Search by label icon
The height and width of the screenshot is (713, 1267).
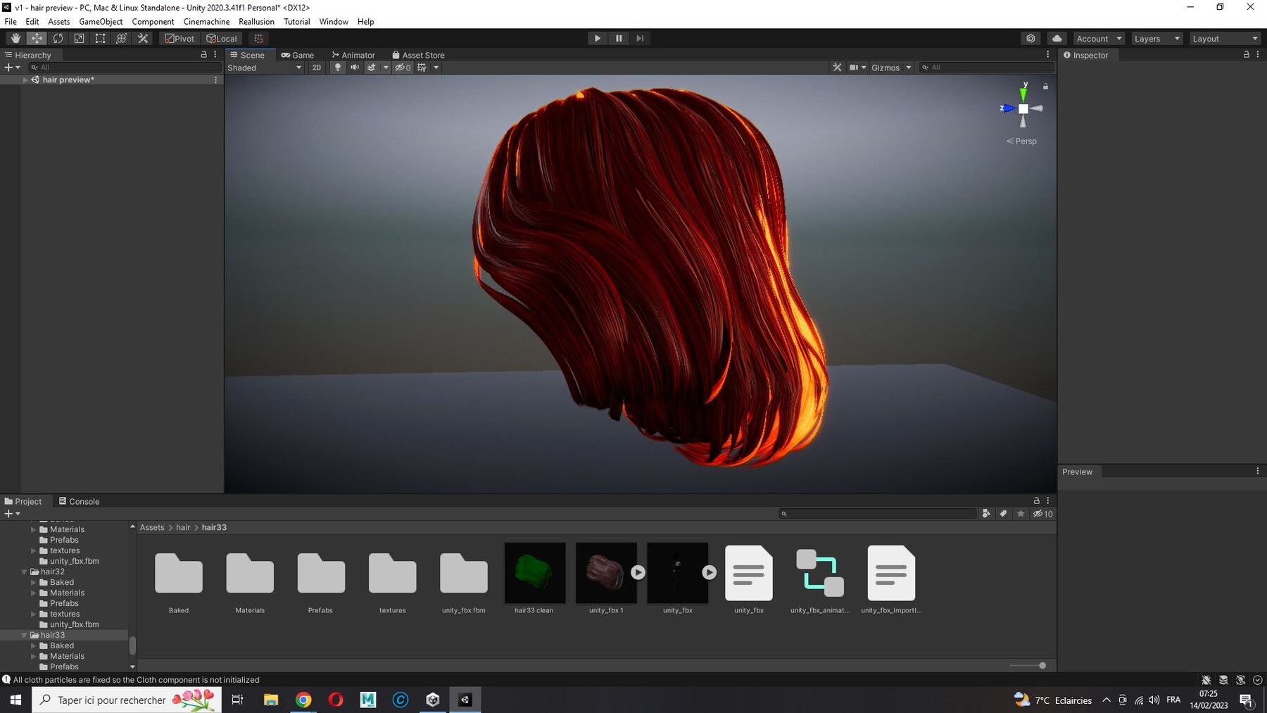coord(1003,514)
